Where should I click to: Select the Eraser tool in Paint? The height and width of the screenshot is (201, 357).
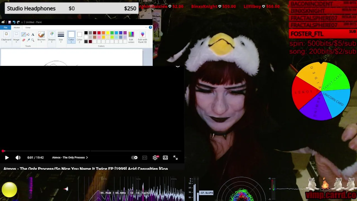[x=23, y=40]
